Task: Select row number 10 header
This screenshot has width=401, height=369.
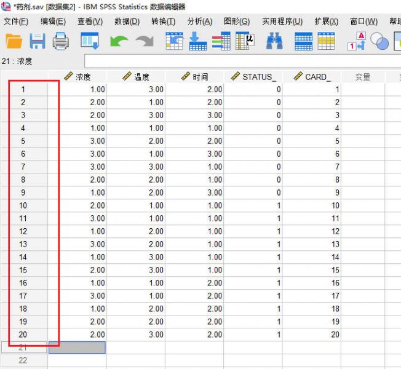Action: pyautogui.click(x=23, y=205)
